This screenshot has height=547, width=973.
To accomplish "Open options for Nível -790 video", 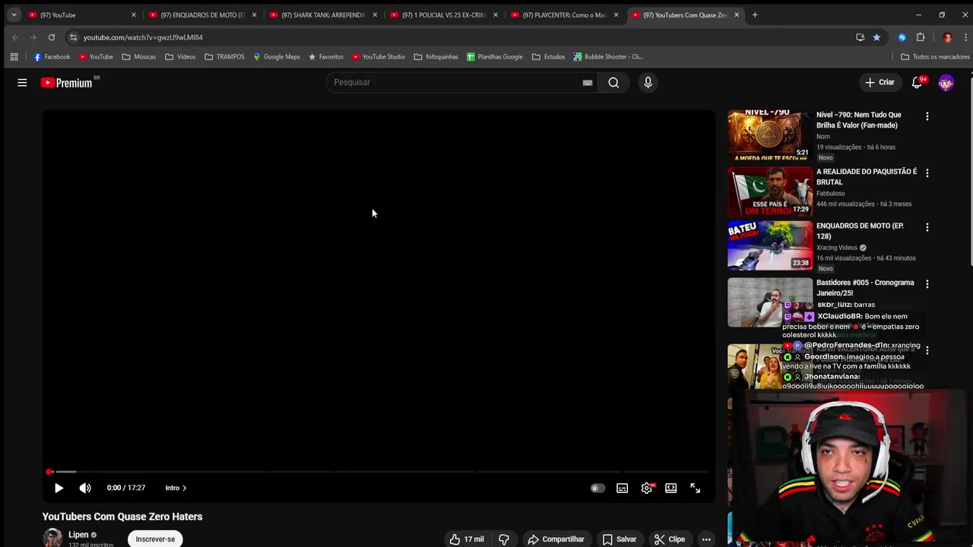I will pyautogui.click(x=927, y=116).
